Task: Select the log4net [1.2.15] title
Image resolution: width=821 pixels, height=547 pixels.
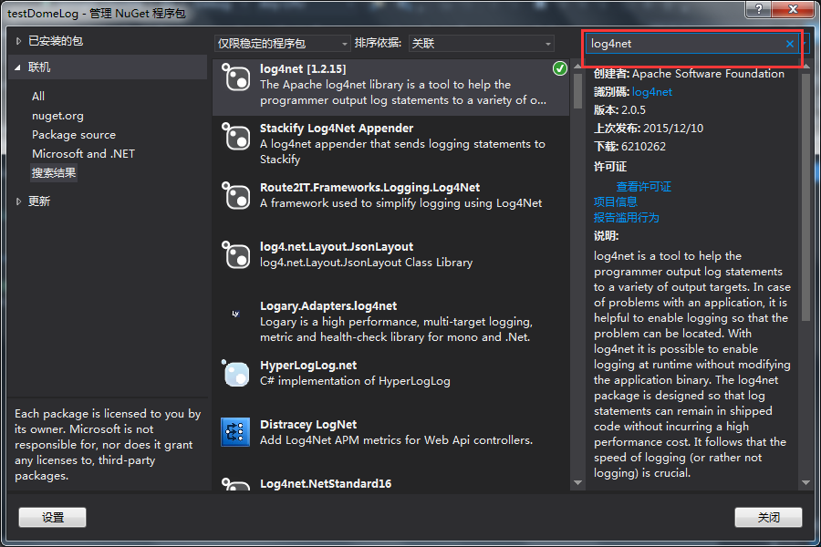Action: (x=303, y=69)
